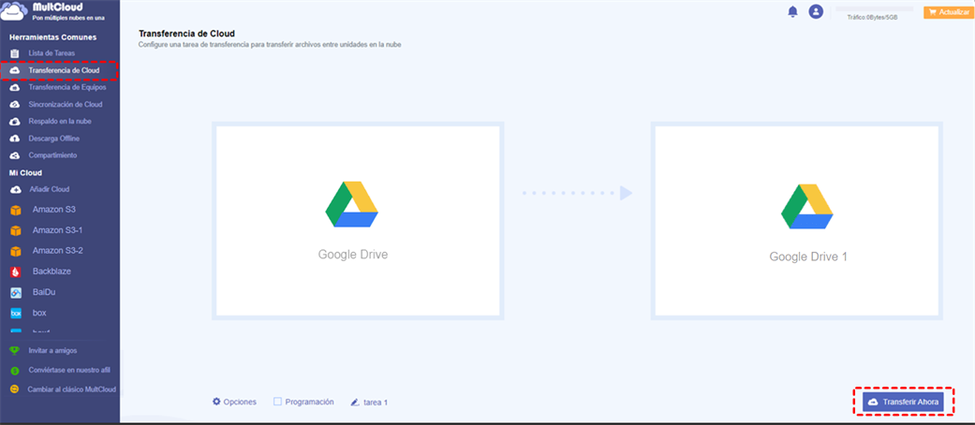Click the Descarga Offline sidebar icon
This screenshot has width=975, height=425.
pyautogui.click(x=15, y=139)
